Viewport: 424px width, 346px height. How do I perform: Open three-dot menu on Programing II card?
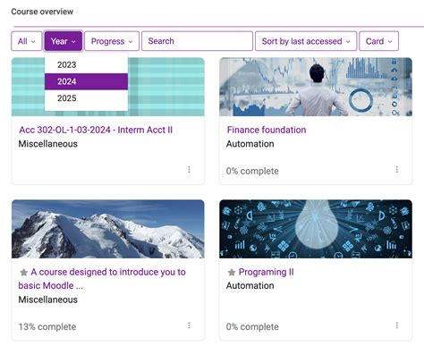(x=396, y=325)
